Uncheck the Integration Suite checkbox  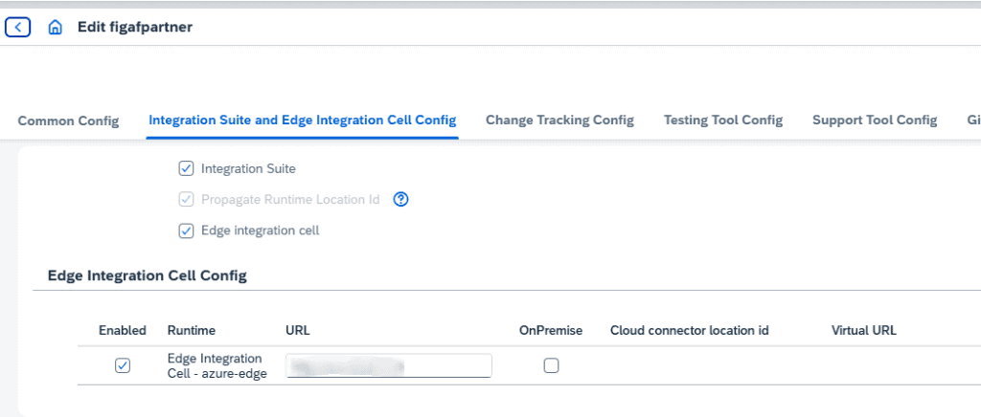click(186, 168)
